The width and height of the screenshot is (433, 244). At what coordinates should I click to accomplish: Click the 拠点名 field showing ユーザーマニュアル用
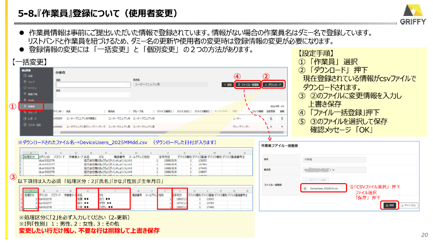pos(170,84)
